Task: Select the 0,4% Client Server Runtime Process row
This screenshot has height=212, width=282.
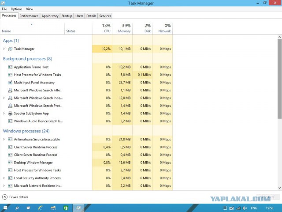Action: click(x=86, y=147)
